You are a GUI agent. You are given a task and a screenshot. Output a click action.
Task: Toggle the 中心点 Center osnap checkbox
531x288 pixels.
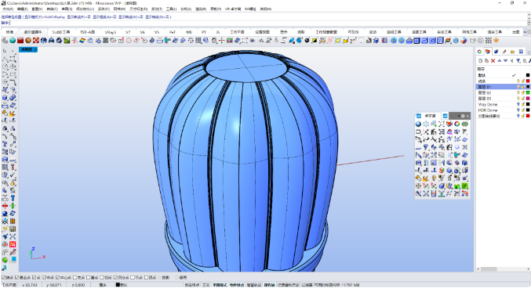pos(64,278)
